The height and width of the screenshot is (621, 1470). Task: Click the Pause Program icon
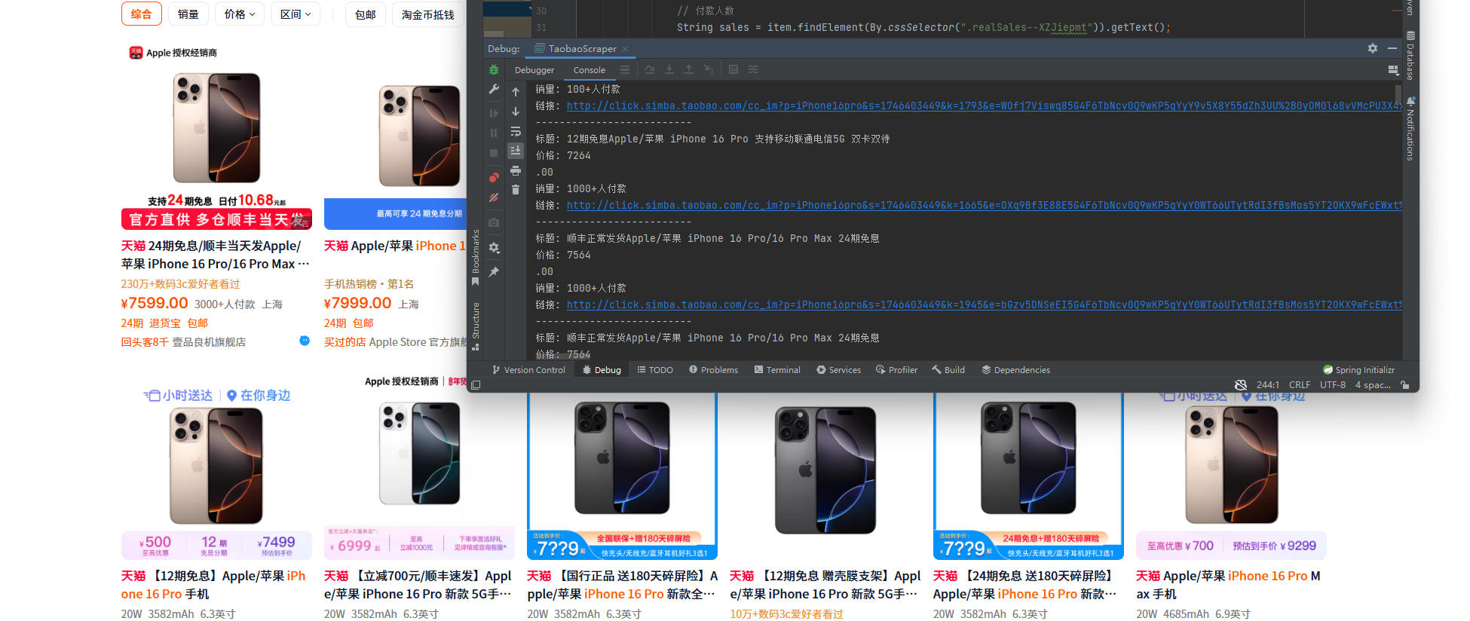pyautogui.click(x=494, y=133)
